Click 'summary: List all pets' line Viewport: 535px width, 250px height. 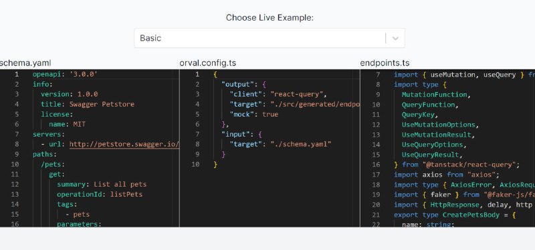pos(102,185)
